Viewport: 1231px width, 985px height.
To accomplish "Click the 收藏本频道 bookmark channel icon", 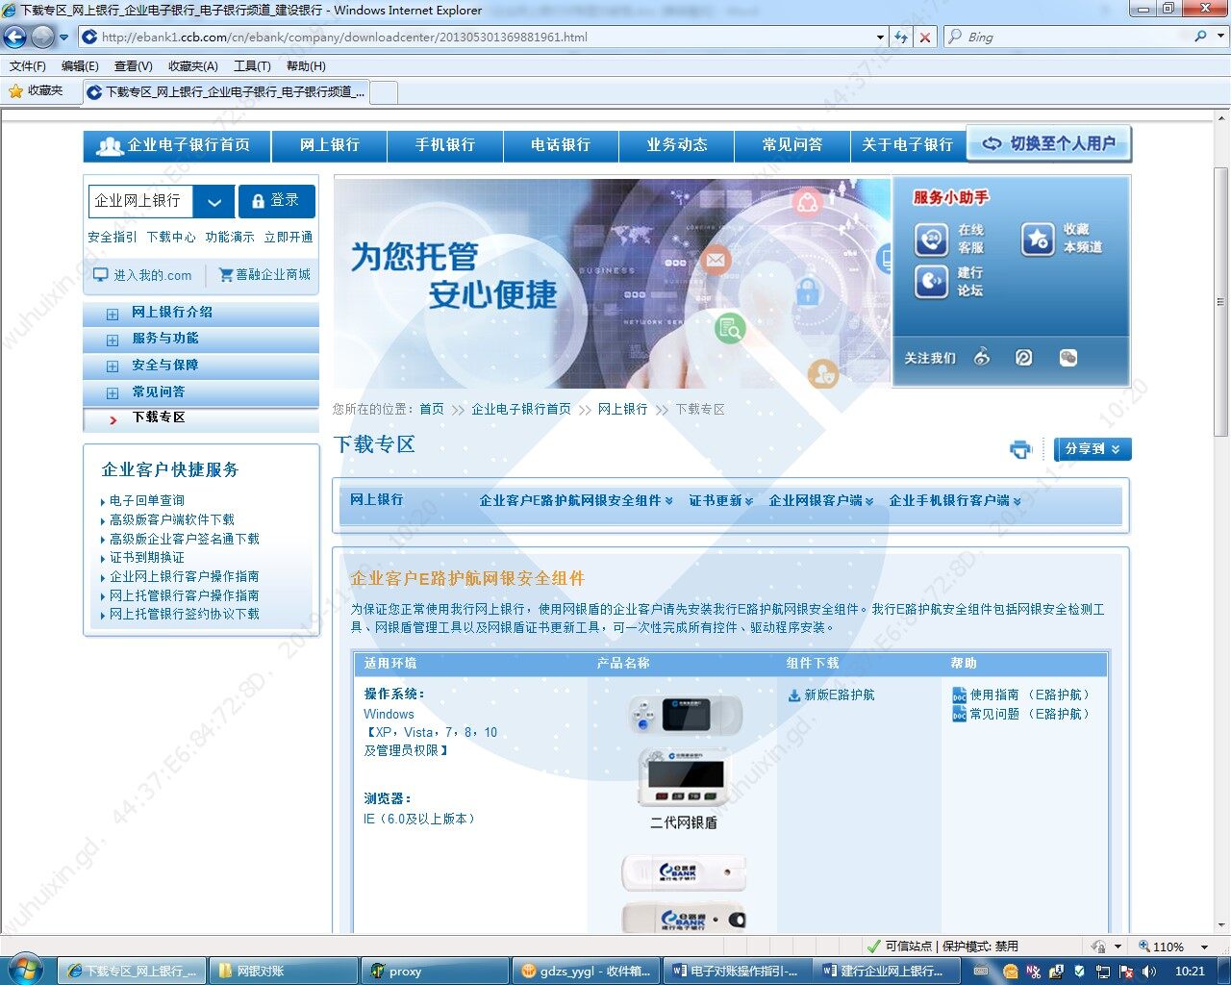I will pos(1038,239).
